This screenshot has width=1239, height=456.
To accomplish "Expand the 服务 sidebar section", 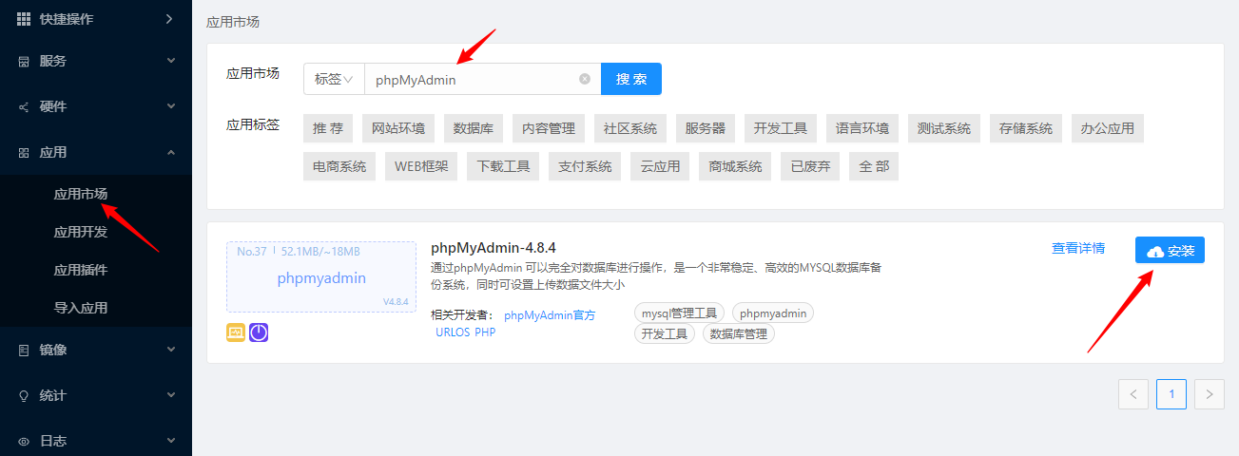I will (170, 61).
